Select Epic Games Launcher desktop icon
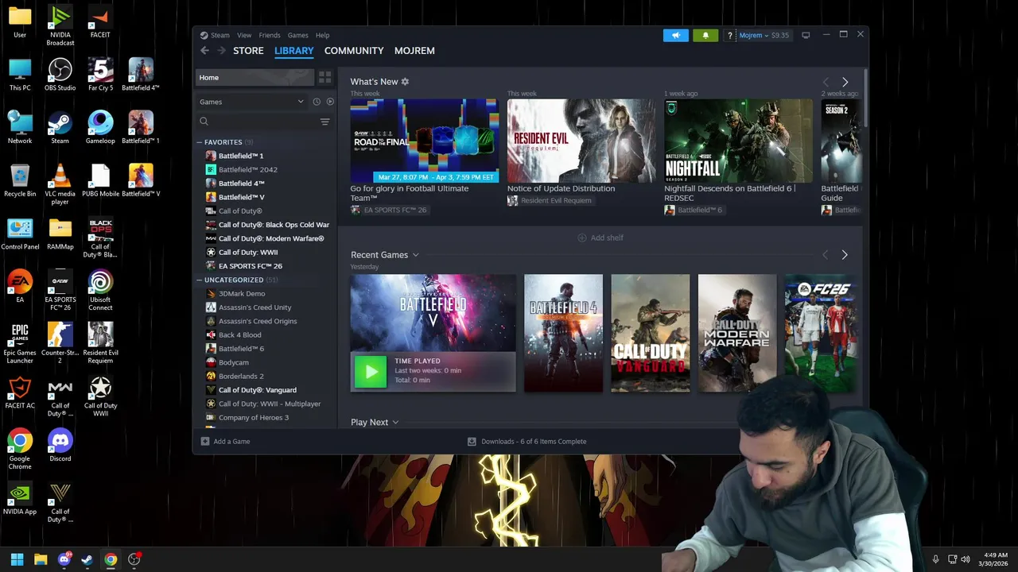This screenshot has height=572, width=1018. pos(20,343)
